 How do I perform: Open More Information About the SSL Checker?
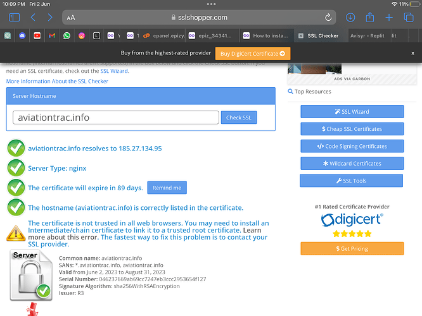pos(57,81)
